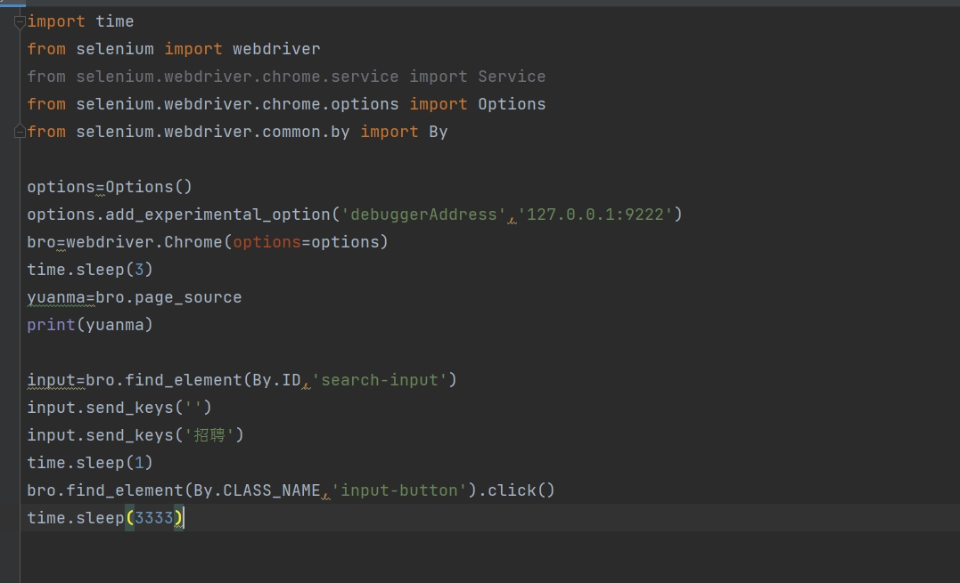
Task: Click 'Options' in the chrome.options import line
Action: coord(512,104)
